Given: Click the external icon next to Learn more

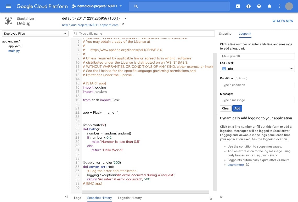Looking at the screenshot, I should point(248,164).
